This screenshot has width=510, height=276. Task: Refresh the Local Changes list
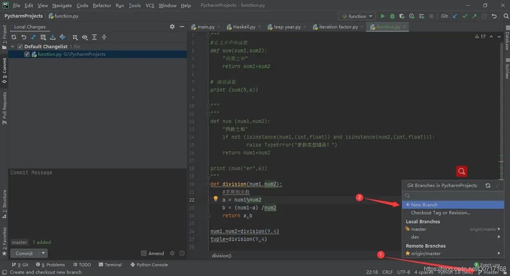14,37
